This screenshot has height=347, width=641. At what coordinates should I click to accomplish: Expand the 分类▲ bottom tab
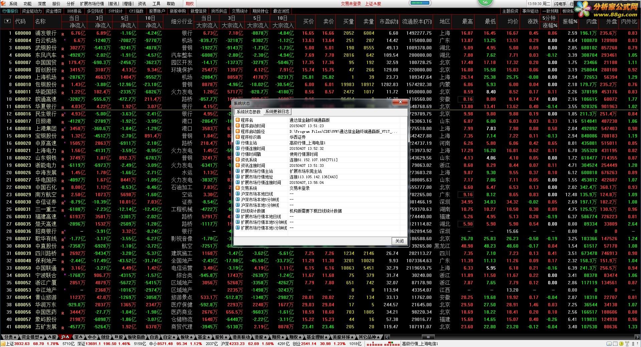tap(10, 337)
